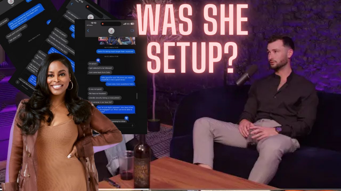The image size is (341, 191).
Task: Select message "Damn it's taking much longer than I expected"
Action: [116, 51]
